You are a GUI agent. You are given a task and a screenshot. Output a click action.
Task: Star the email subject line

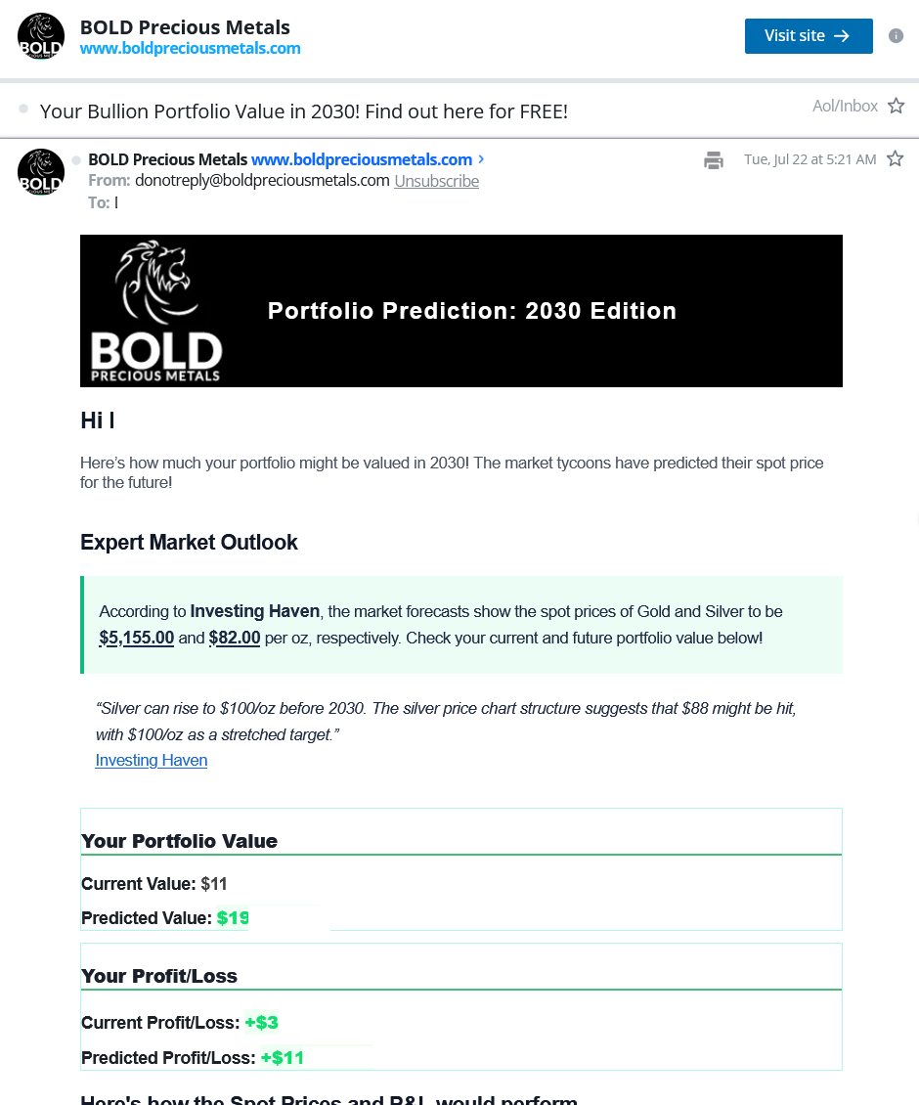click(896, 106)
